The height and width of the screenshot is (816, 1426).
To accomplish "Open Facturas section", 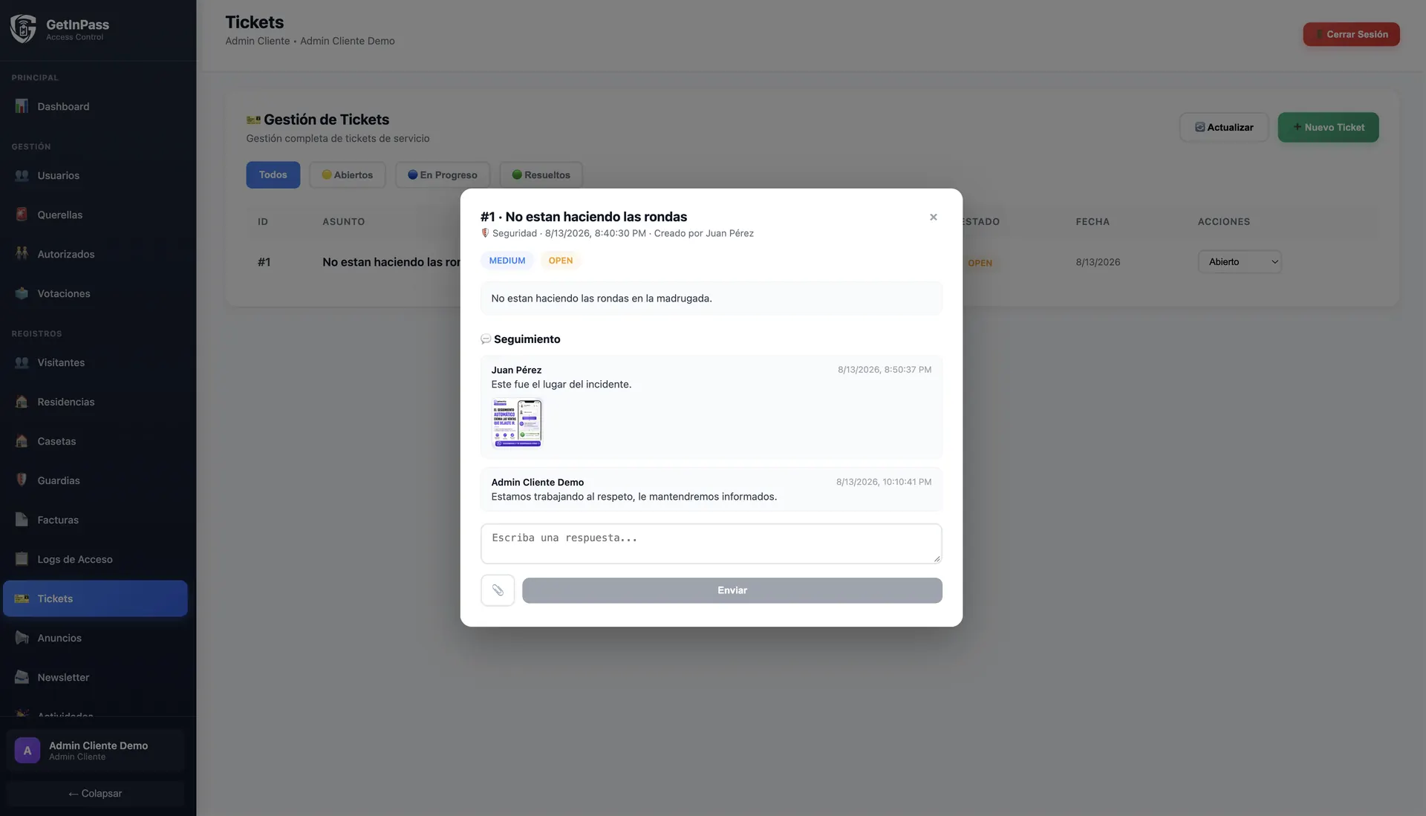I will (x=95, y=520).
